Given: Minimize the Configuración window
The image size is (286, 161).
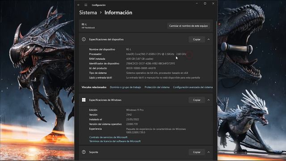Looking at the screenshot, I should (197, 3).
